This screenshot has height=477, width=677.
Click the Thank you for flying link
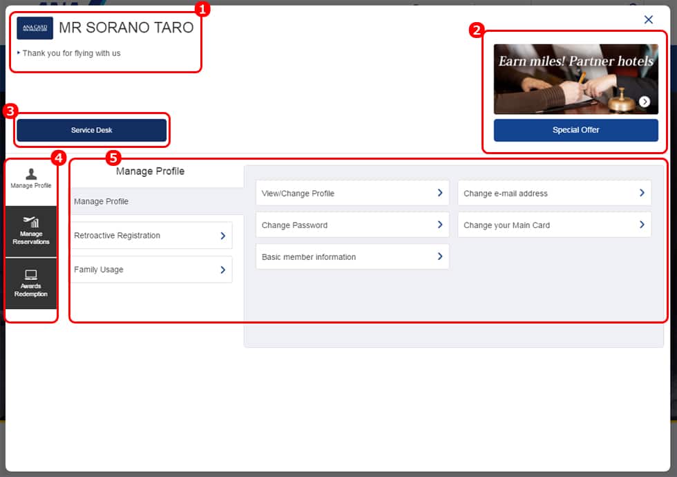tap(71, 53)
